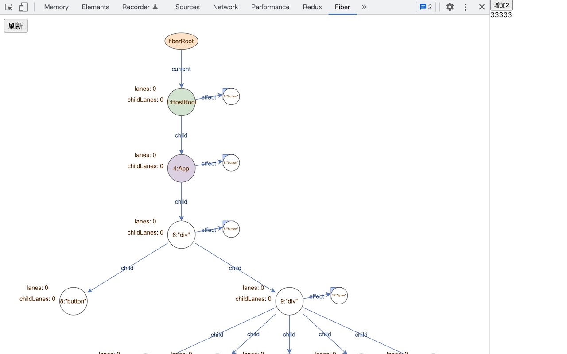
Task: Open the Performance panel
Action: [270, 7]
